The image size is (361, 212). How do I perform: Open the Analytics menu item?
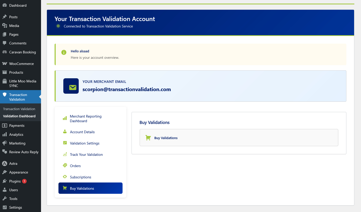click(21, 134)
